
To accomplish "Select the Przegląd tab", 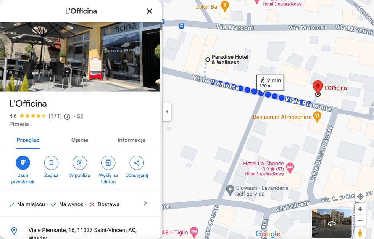I will click(x=28, y=140).
